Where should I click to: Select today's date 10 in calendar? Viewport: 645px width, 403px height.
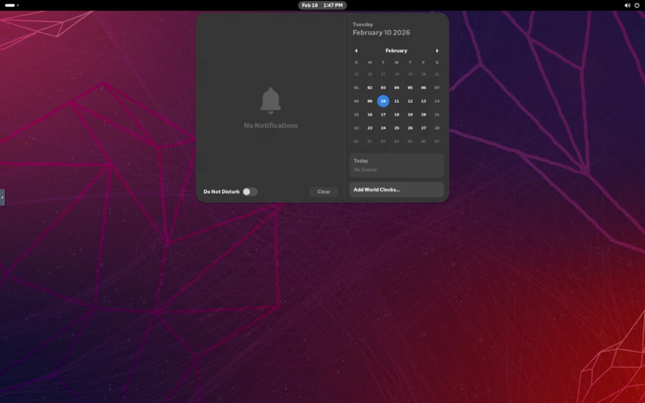383,101
